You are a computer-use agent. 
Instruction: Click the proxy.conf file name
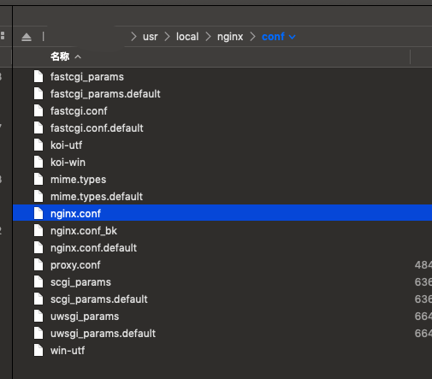click(75, 265)
